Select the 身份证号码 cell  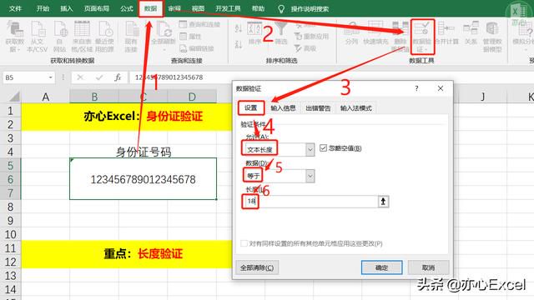click(x=143, y=152)
